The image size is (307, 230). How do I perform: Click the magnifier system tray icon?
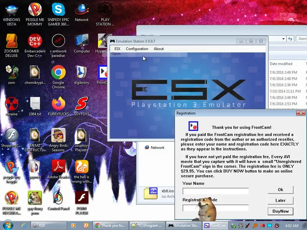coord(255,226)
